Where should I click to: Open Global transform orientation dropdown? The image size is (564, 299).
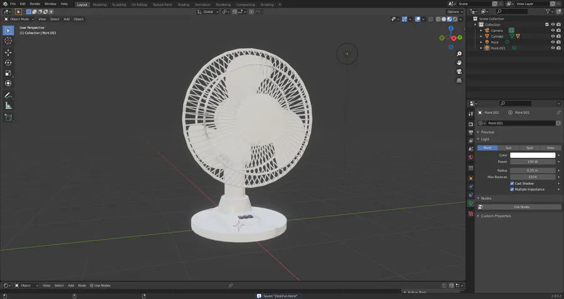click(207, 12)
